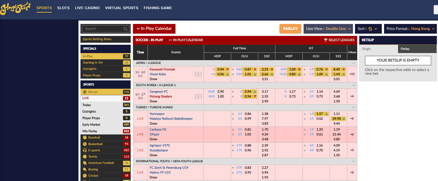Select Gangwon FC HT HDP odds 1.17
The width and height of the screenshot is (438, 181).
click(292, 91)
